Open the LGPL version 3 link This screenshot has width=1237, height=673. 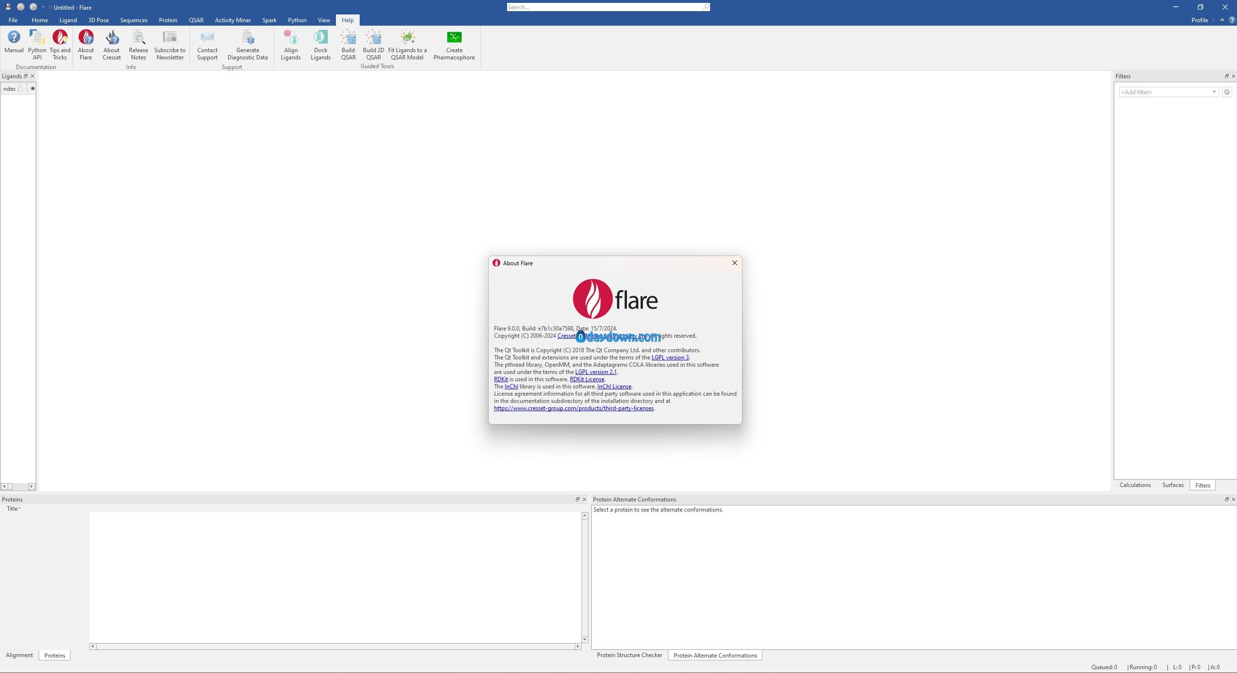click(x=670, y=358)
